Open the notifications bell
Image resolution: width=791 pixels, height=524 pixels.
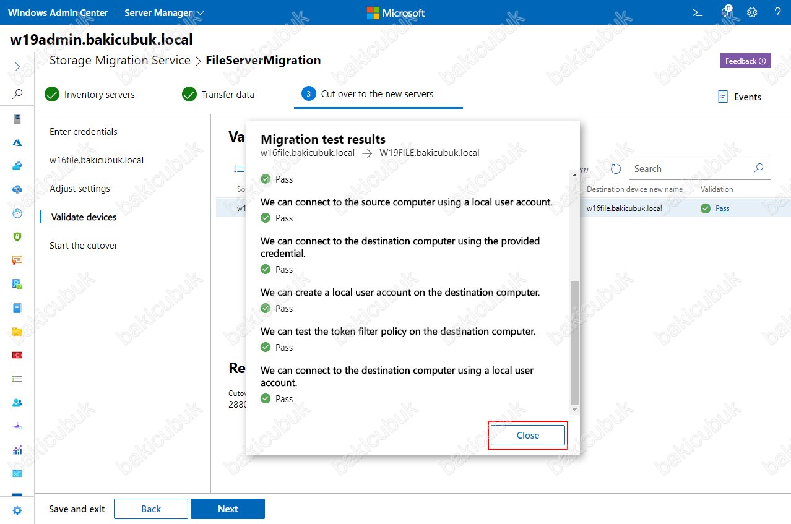725,12
